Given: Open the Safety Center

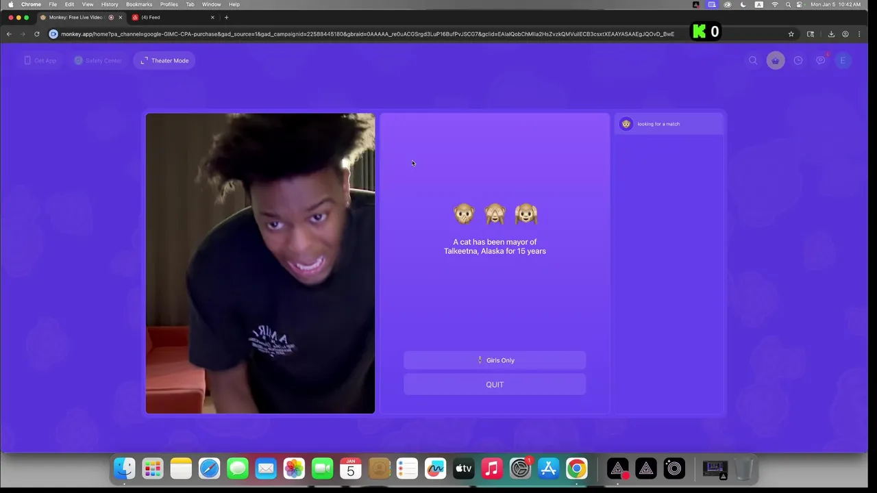Looking at the screenshot, I should 98,60.
